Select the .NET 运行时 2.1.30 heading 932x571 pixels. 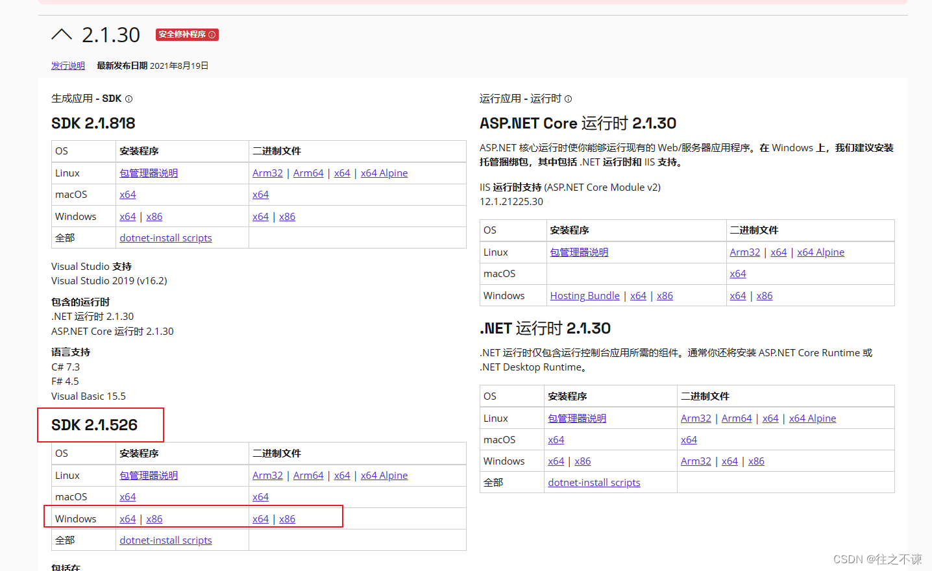pos(545,328)
